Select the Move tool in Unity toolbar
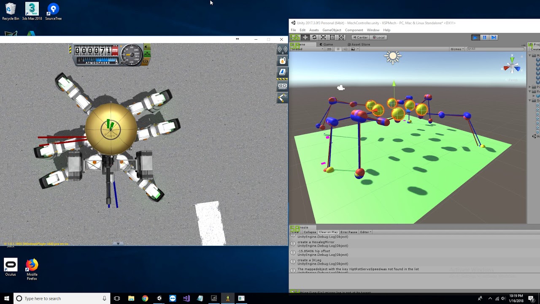 point(305,37)
